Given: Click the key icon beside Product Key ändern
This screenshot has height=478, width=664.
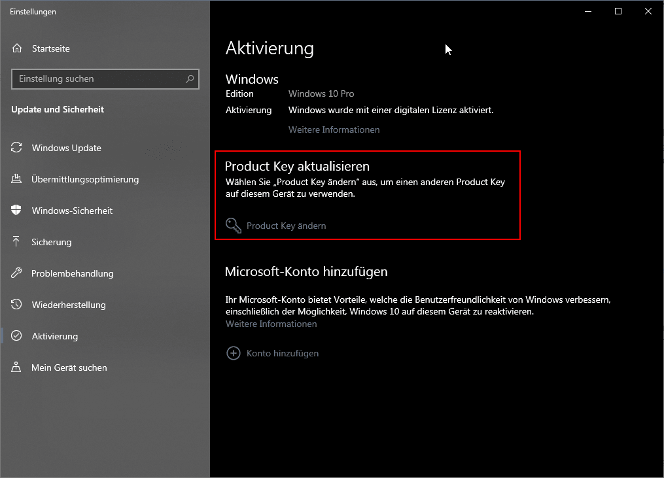Looking at the screenshot, I should click(234, 226).
